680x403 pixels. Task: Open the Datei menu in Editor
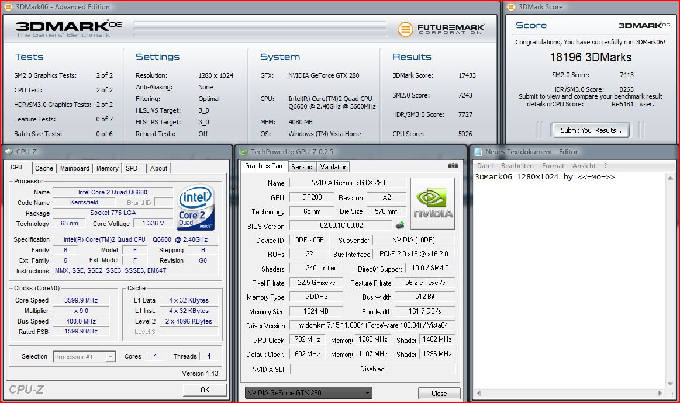coord(485,165)
